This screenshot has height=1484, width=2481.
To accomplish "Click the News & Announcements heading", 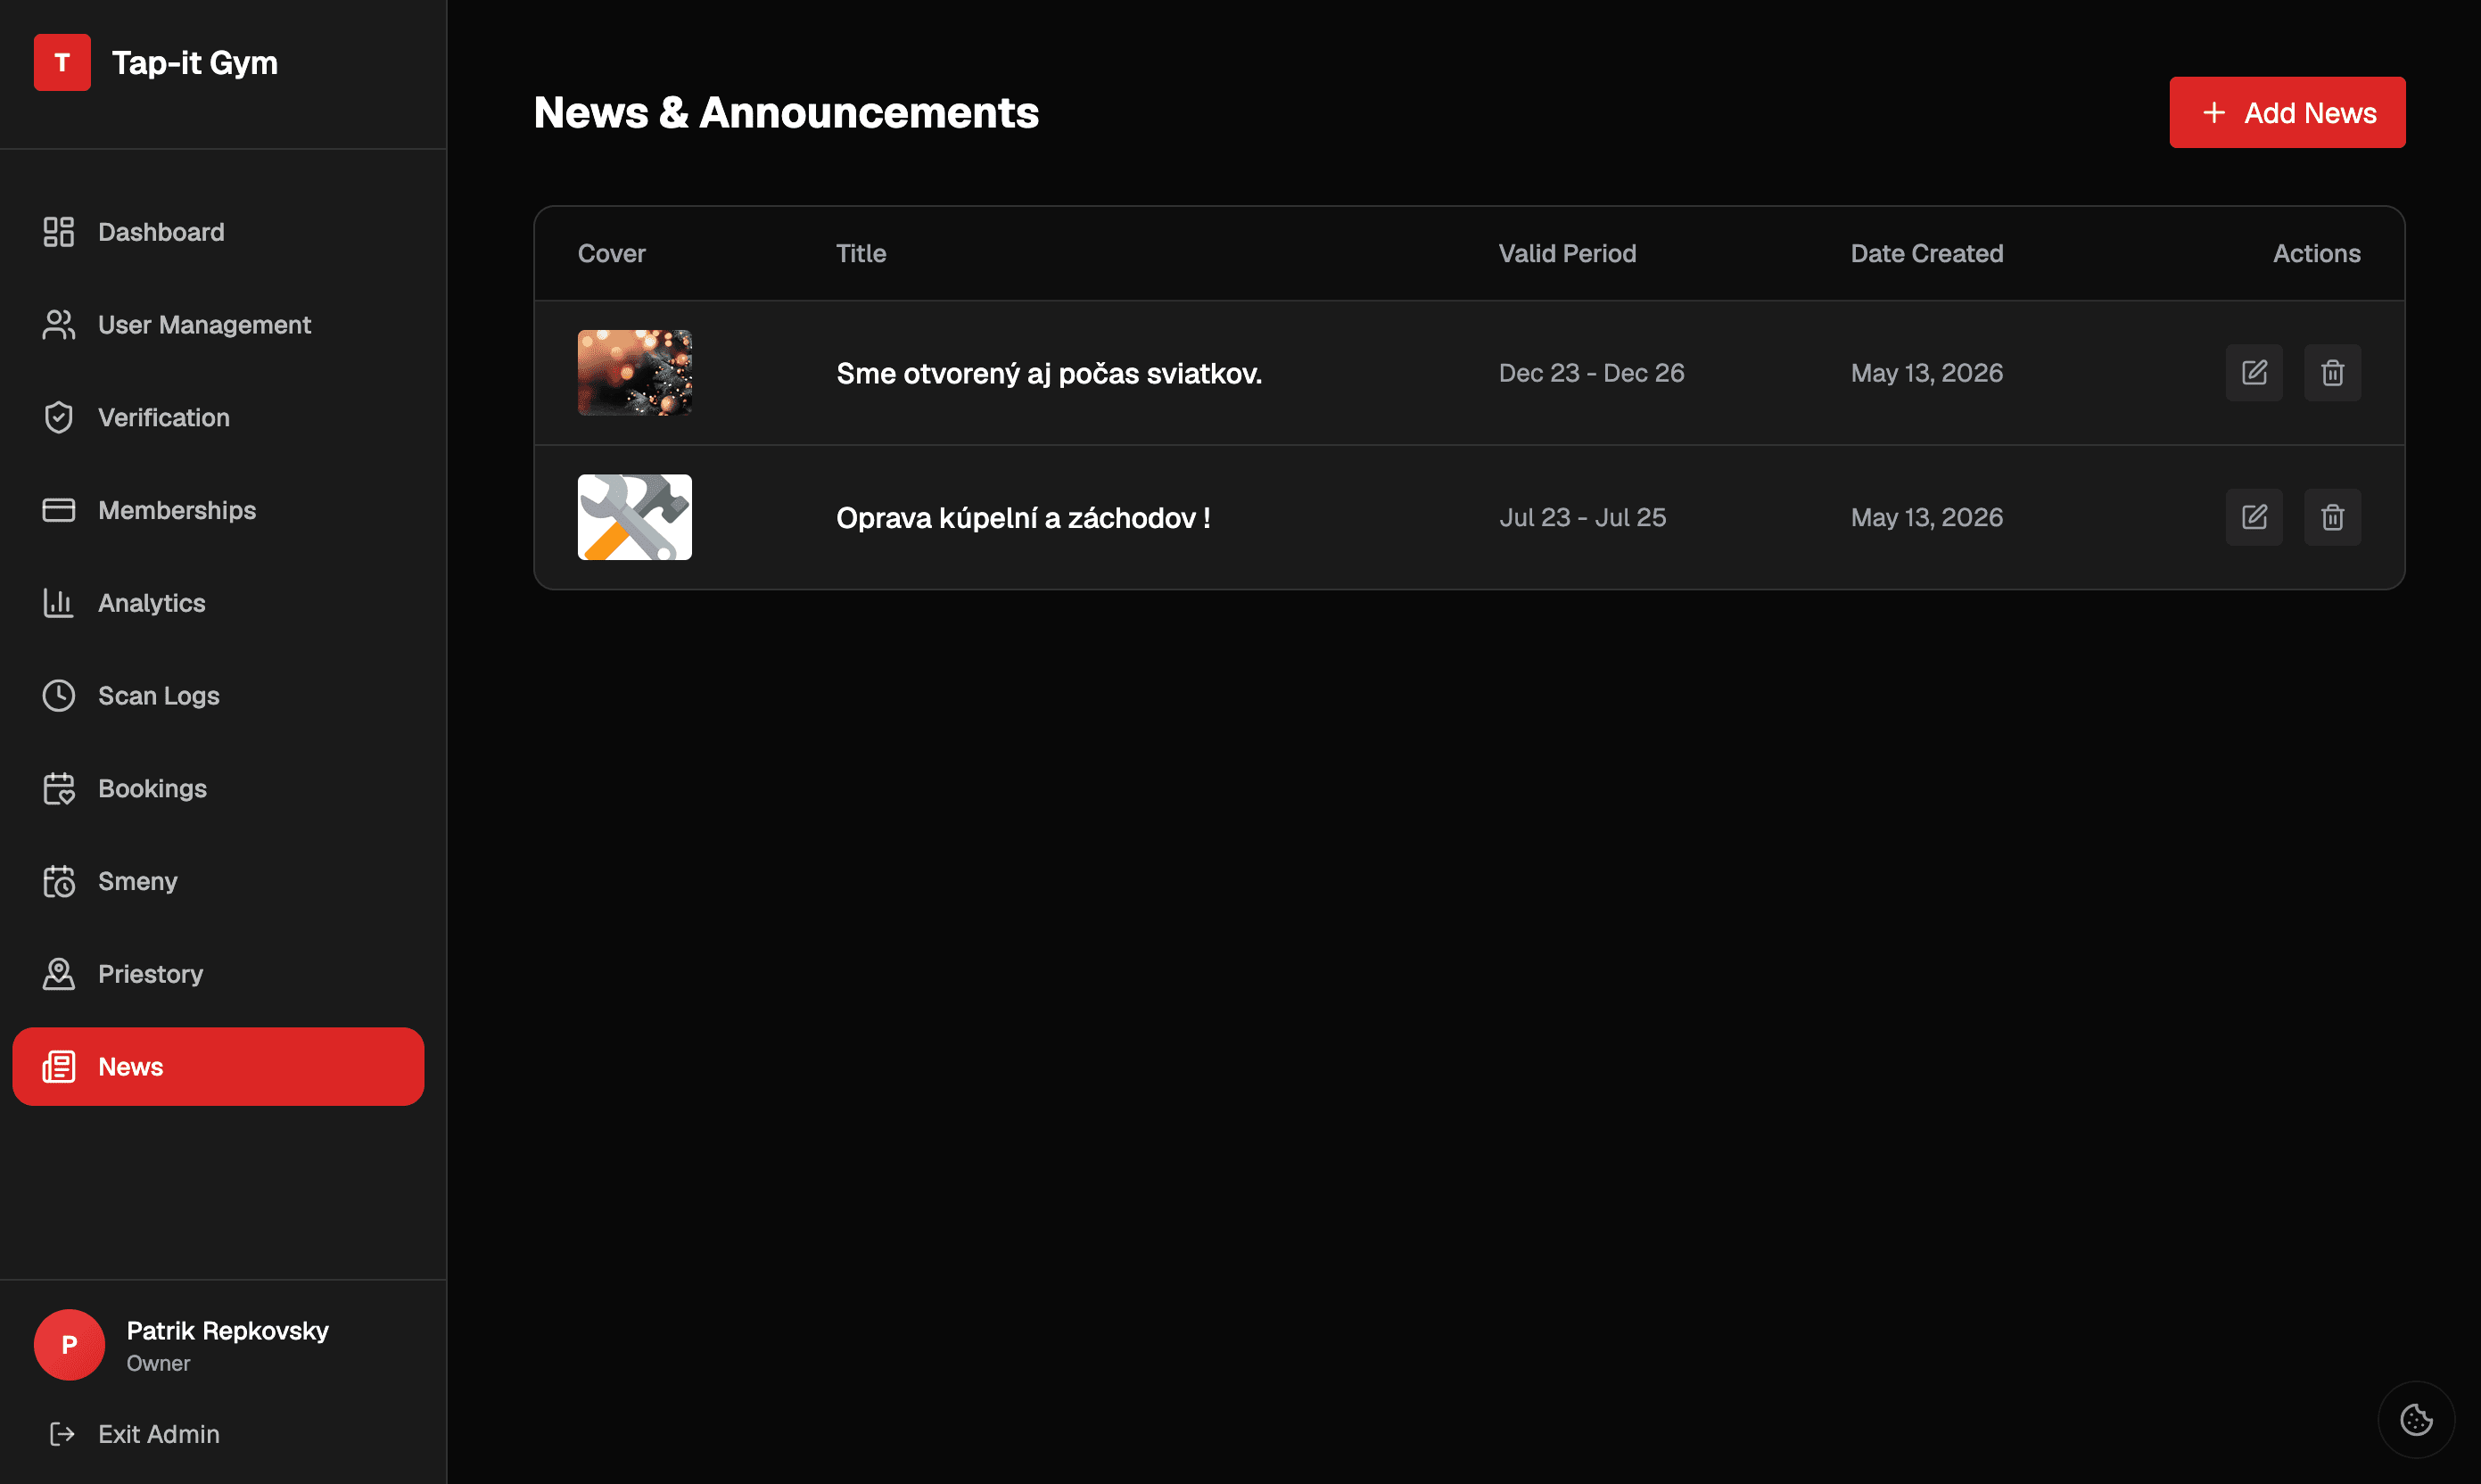I will [x=786, y=112].
